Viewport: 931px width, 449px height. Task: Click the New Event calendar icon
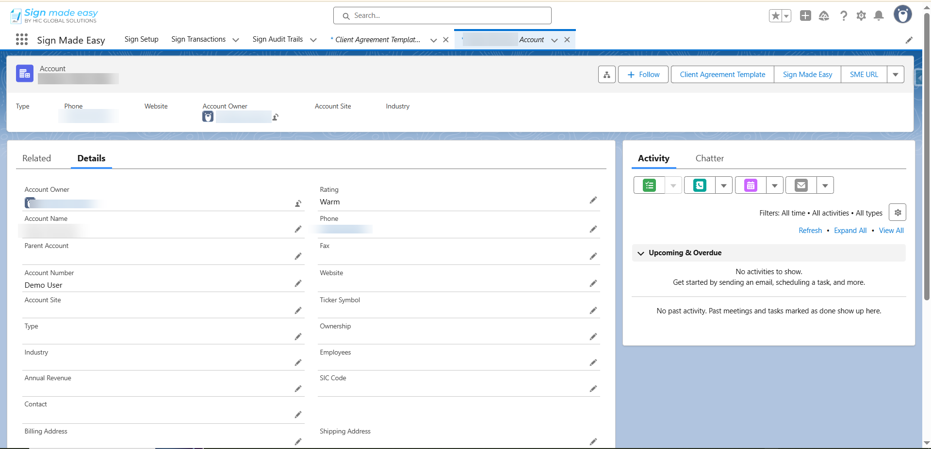click(751, 185)
